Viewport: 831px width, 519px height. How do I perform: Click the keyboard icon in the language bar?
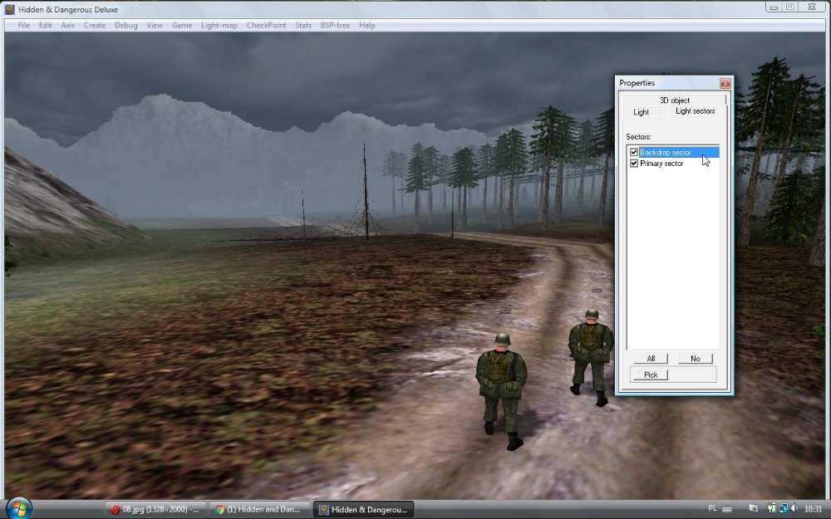click(x=727, y=510)
